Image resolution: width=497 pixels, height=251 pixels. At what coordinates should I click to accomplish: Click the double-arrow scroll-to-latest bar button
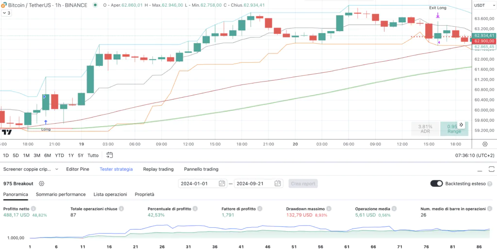coord(461,125)
